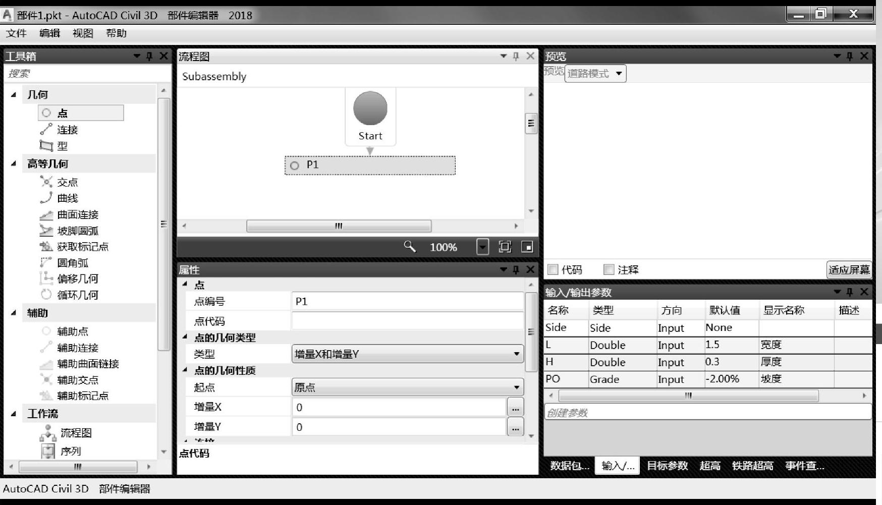Open the zoom percentage dropdown arrow

[x=483, y=247]
